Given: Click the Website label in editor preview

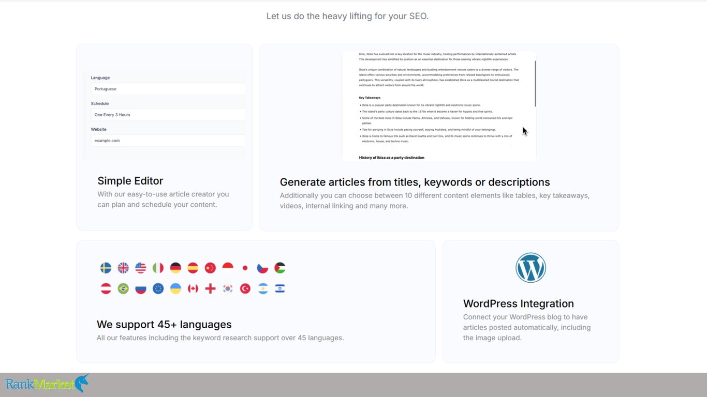Looking at the screenshot, I should pyautogui.click(x=99, y=129).
